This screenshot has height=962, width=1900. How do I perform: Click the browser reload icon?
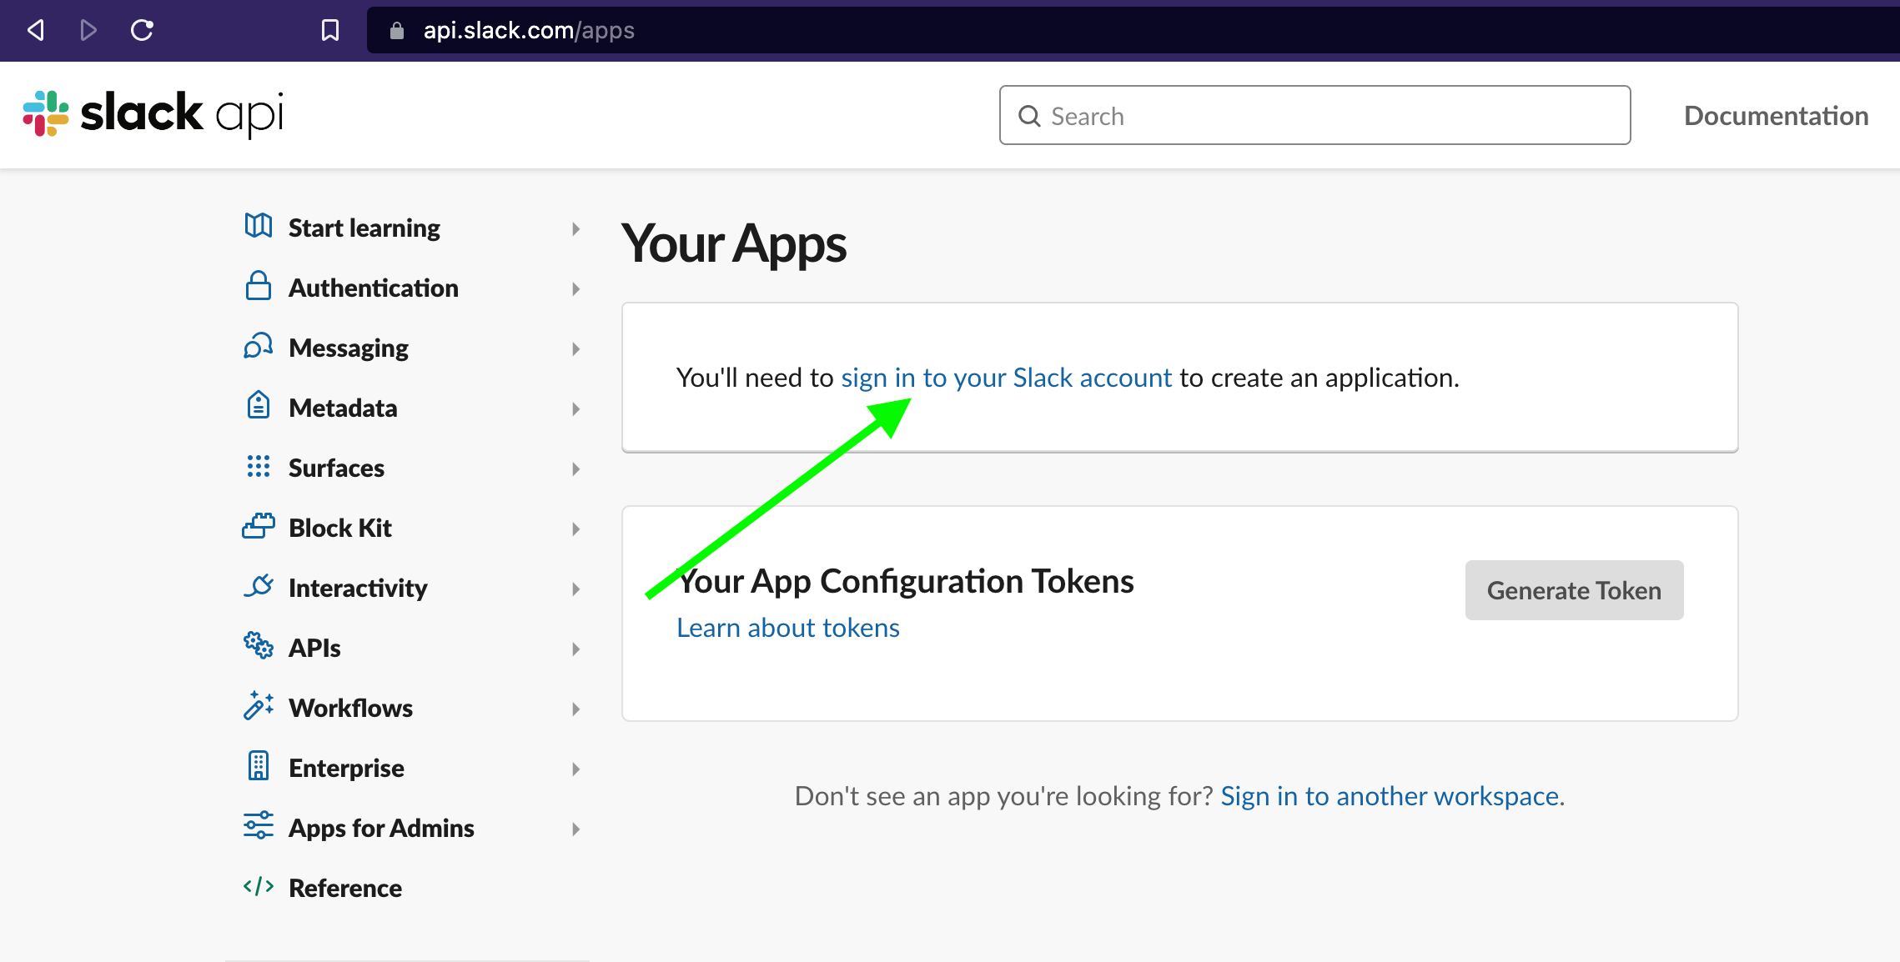(x=142, y=31)
